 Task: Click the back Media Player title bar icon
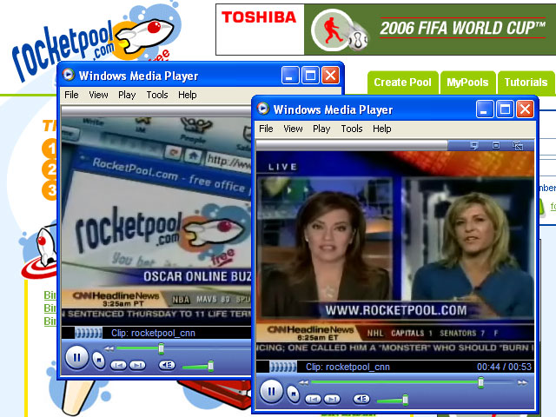point(69,75)
